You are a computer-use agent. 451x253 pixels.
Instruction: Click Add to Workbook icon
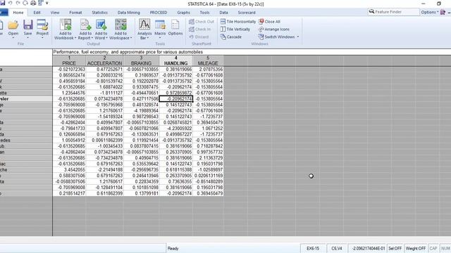point(66,25)
